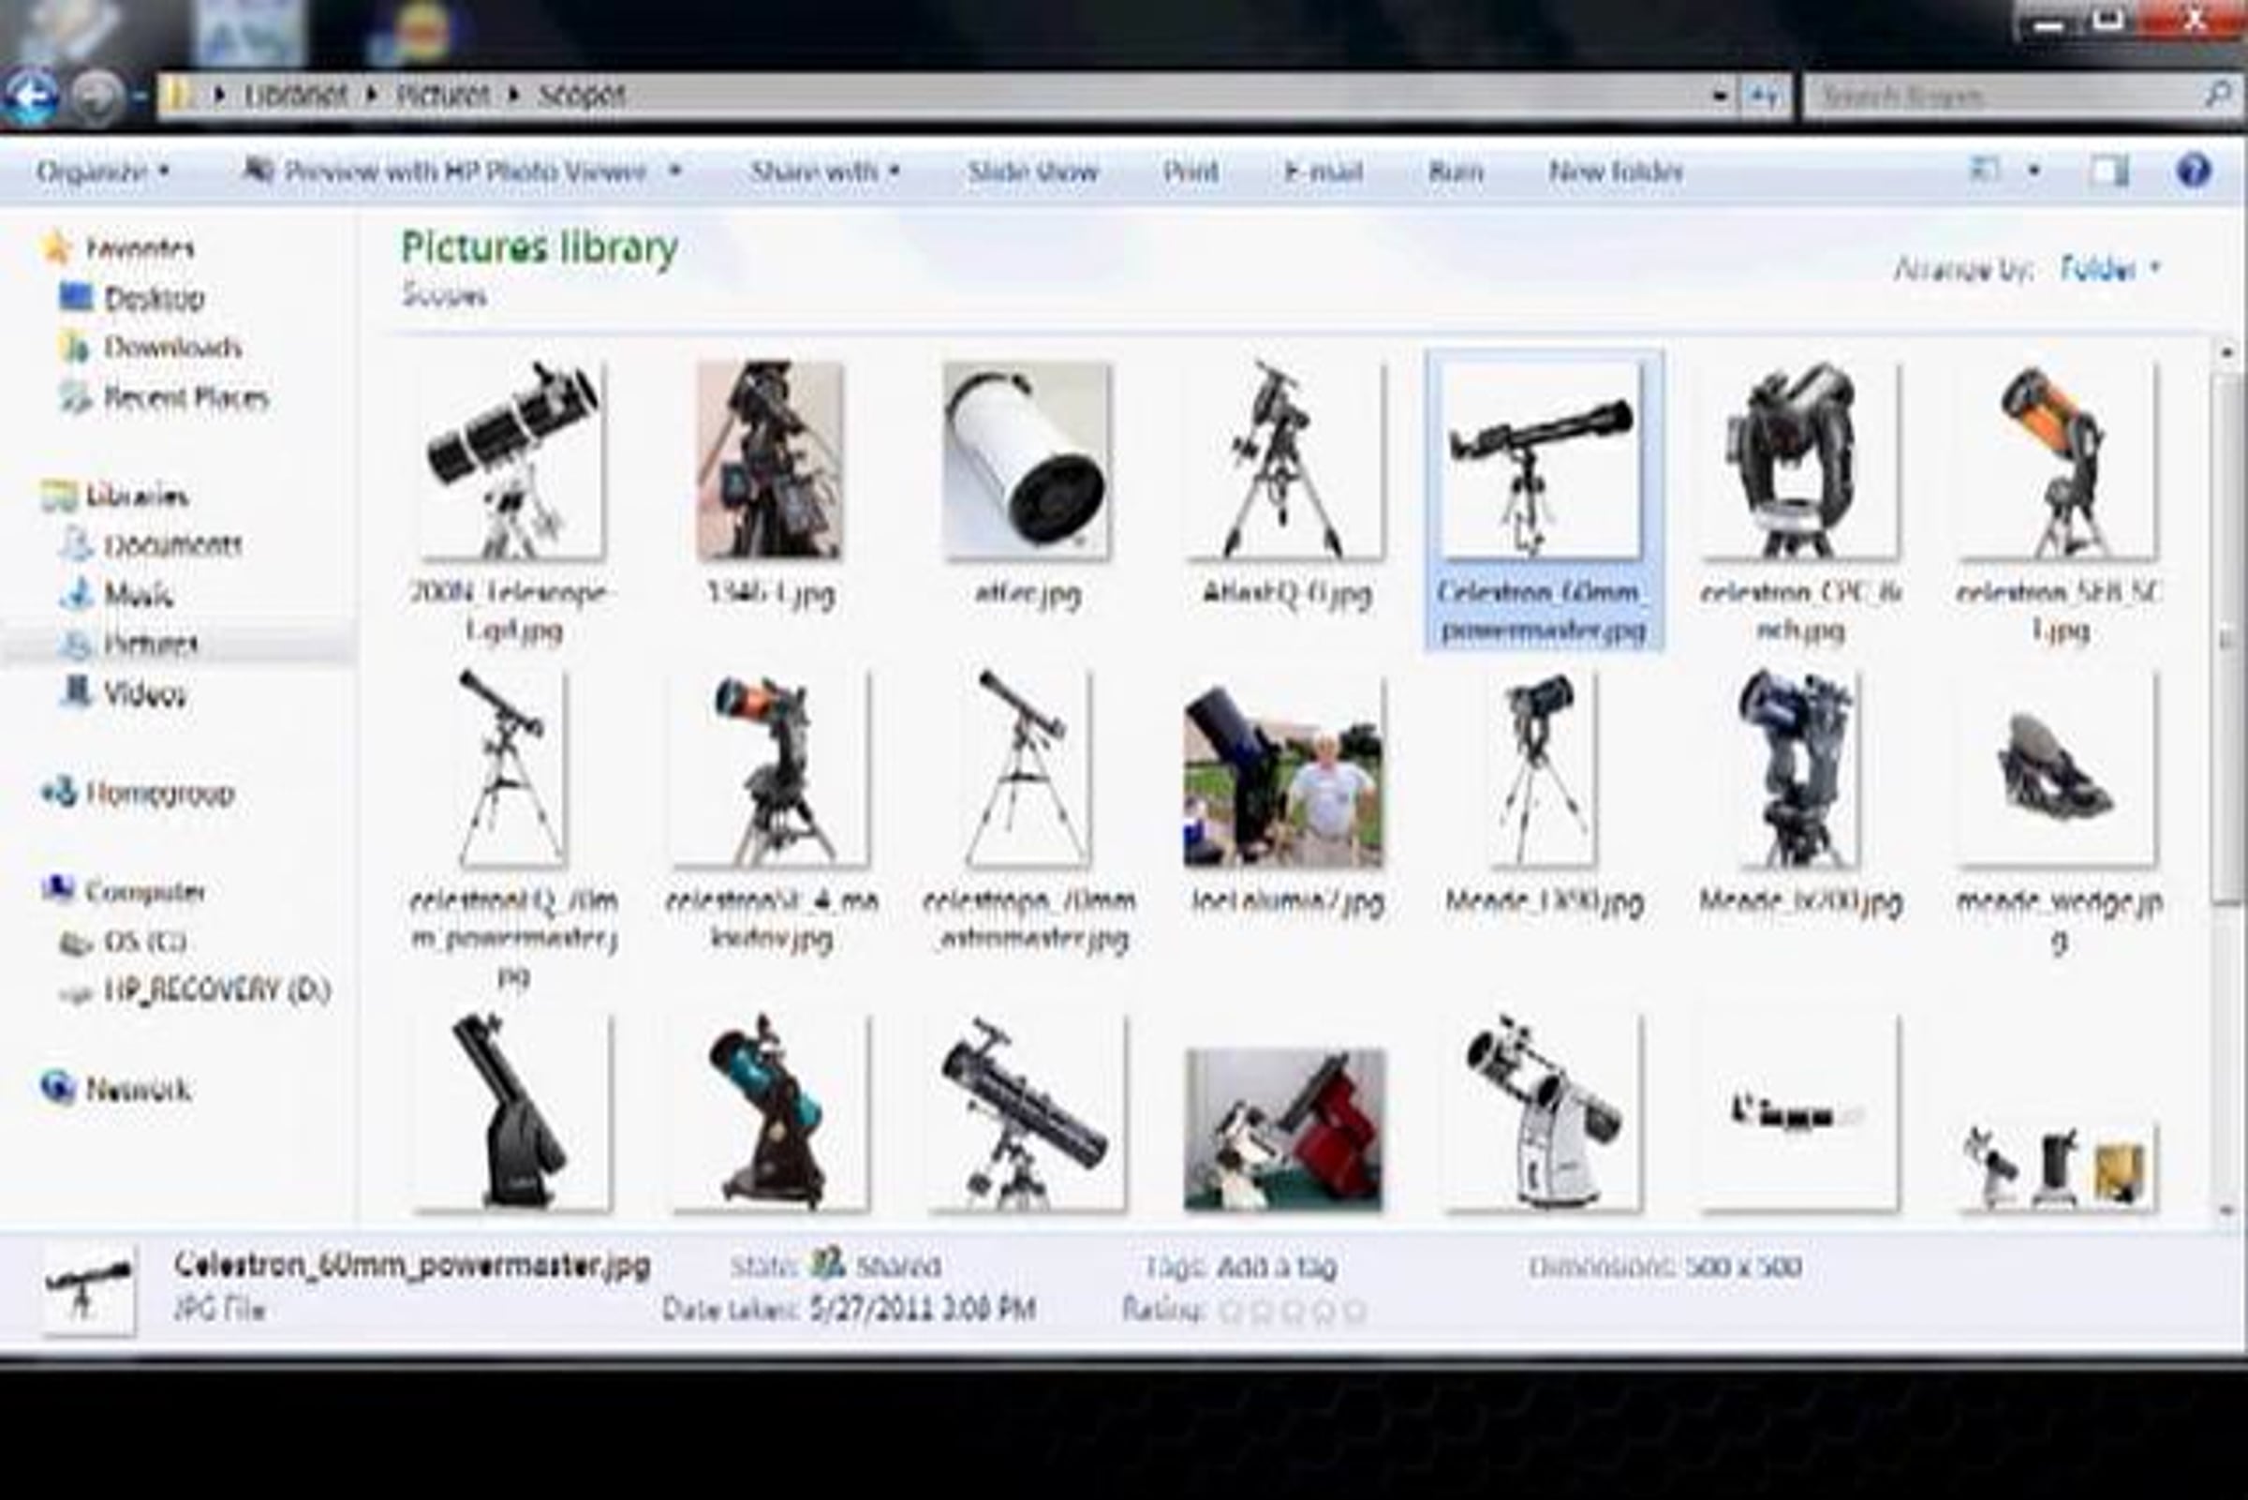The width and height of the screenshot is (2248, 1500).
Task: Open Share with menu
Action: [824, 172]
